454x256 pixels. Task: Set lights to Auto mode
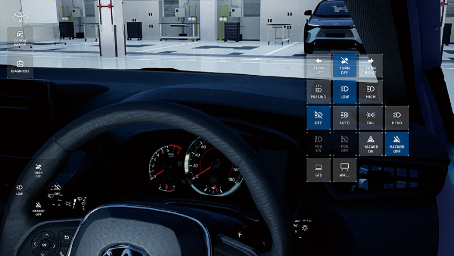tap(345, 118)
